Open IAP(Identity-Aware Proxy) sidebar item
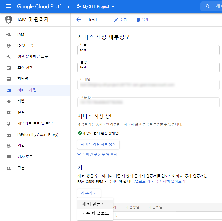 click(x=36, y=134)
